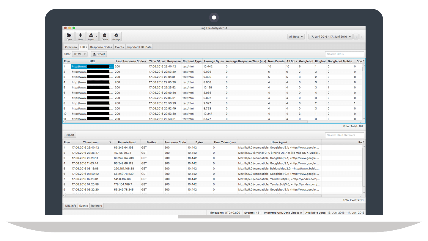Switch to the URLs tab
This screenshot has height=241, width=428.
tap(84, 47)
